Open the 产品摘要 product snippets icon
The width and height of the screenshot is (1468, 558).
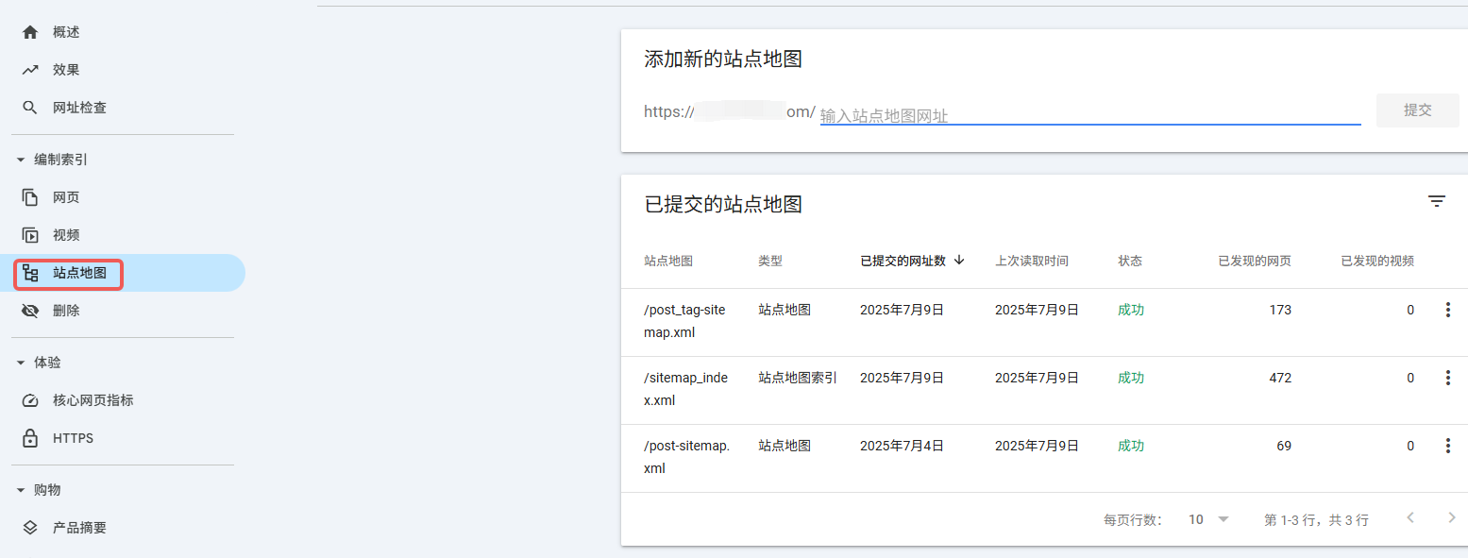(x=29, y=527)
